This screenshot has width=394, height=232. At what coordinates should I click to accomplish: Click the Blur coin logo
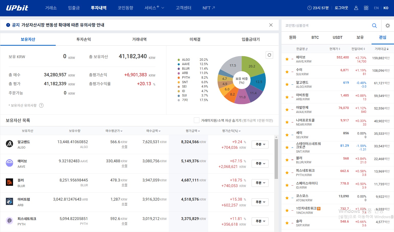9,182
